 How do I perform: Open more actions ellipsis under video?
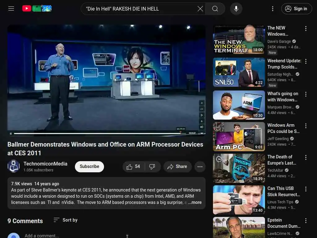[x=200, y=166]
